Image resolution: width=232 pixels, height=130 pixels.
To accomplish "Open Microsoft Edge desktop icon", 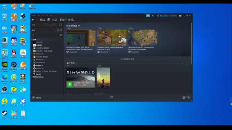I will [x=5, y=79].
